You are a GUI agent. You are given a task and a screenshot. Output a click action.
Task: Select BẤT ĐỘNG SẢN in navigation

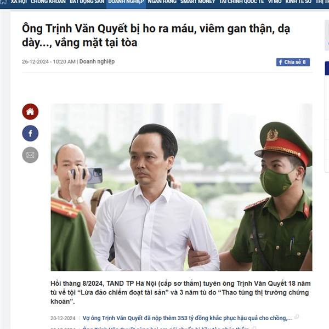tap(87, 2)
